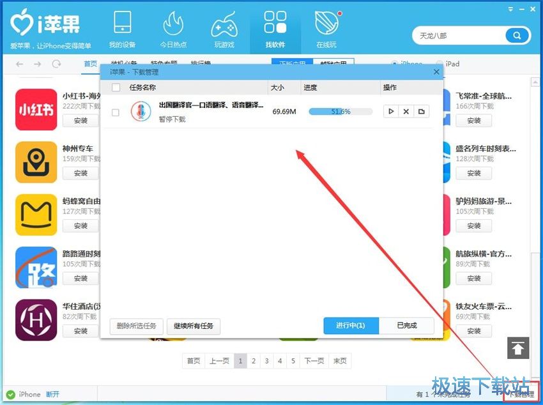This screenshot has height=405, width=543.
Task: Go forward with the right arrow
Action: 38,64
